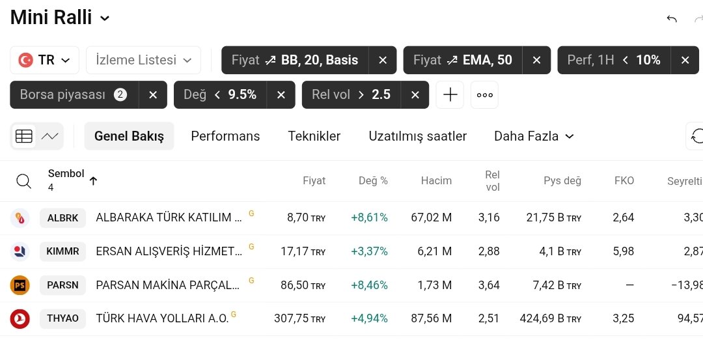Switch to the Performans tab
Screen dimensions: 703x349
225,136
